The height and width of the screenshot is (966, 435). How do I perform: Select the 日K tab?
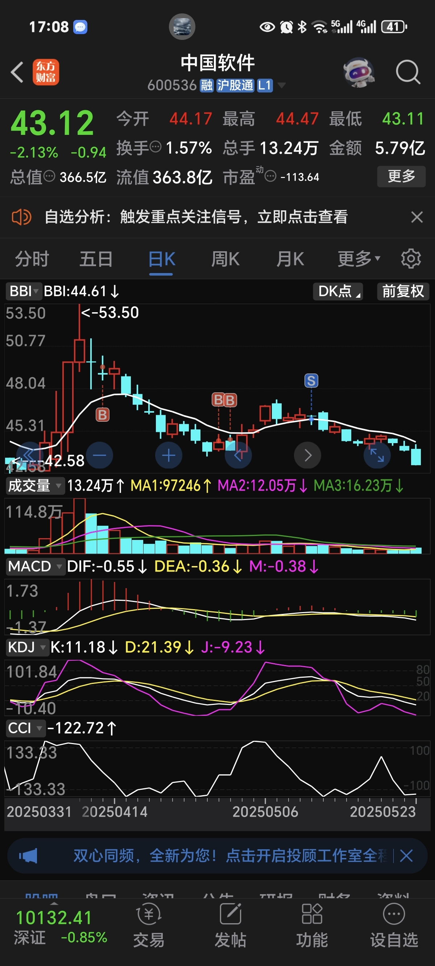(161, 259)
